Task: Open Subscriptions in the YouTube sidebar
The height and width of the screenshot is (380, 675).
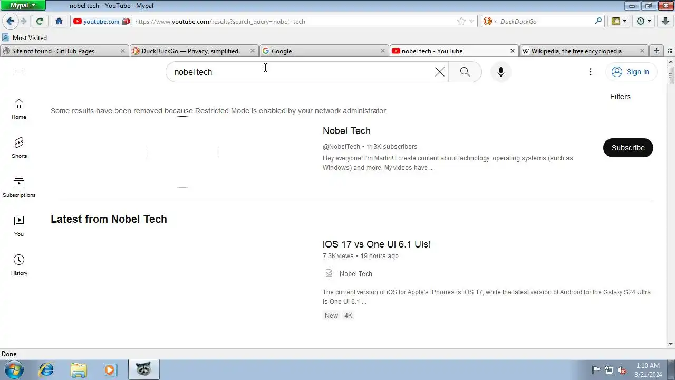Action: tap(19, 187)
